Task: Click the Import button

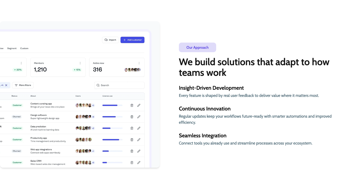Action: coord(110,40)
